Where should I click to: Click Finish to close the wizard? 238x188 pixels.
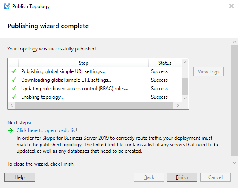tap(182, 177)
